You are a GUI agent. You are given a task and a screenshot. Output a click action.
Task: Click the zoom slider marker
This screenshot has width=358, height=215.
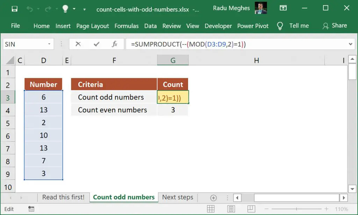[x=296, y=208]
